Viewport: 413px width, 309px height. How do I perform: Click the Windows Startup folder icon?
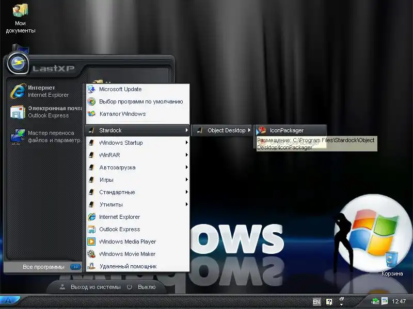tap(91, 143)
